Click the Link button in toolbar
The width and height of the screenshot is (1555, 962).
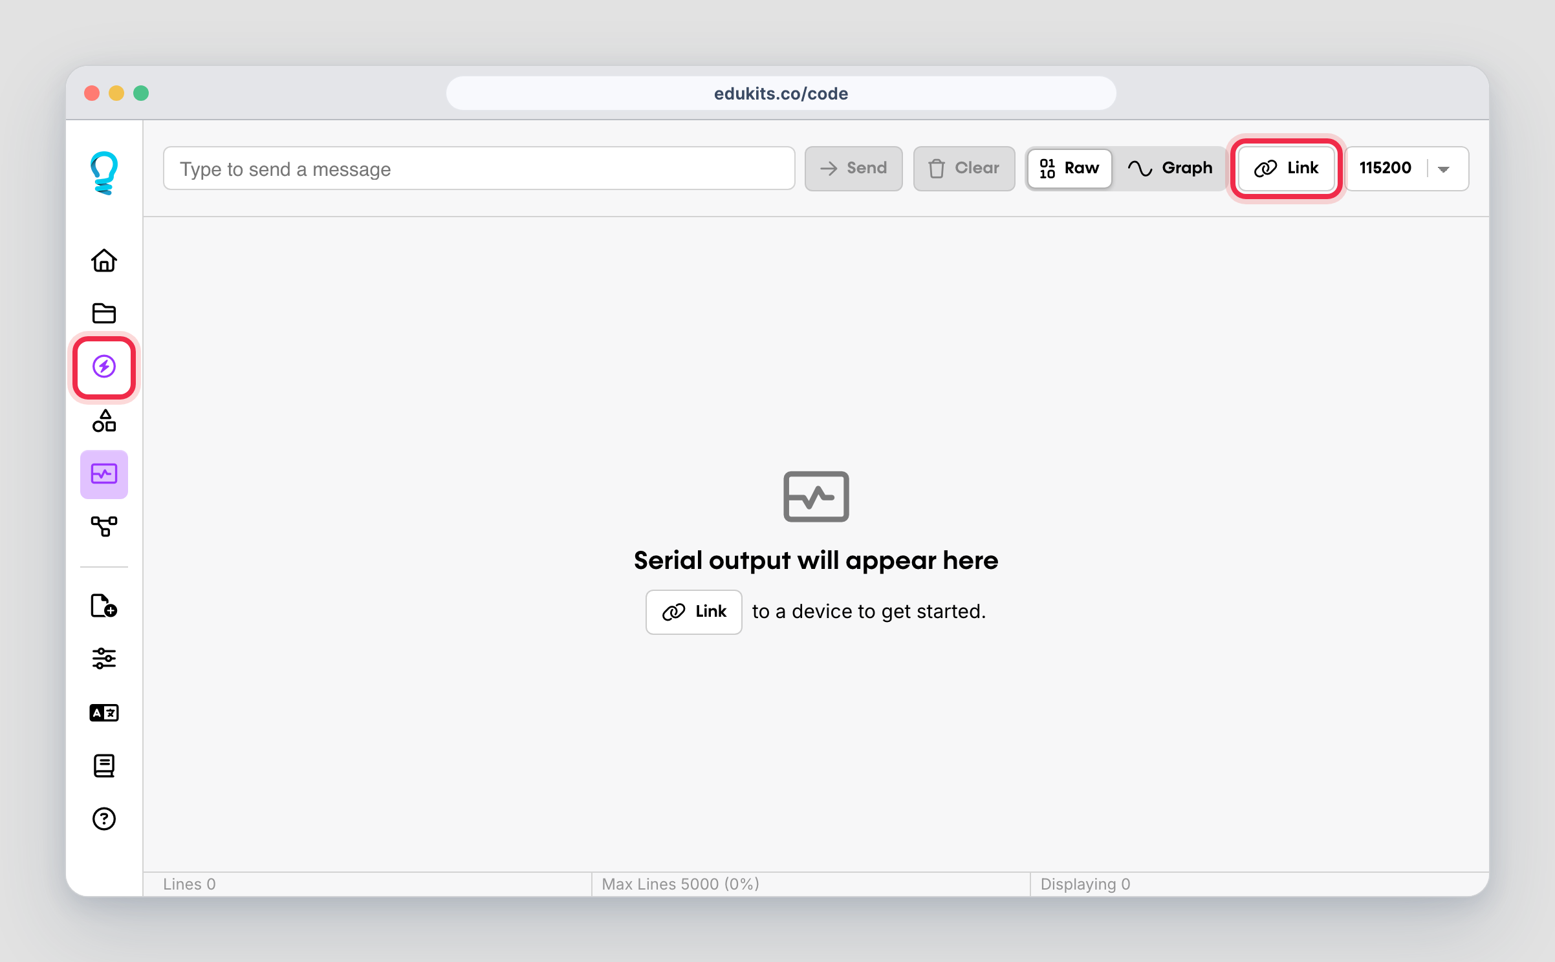[1286, 168]
